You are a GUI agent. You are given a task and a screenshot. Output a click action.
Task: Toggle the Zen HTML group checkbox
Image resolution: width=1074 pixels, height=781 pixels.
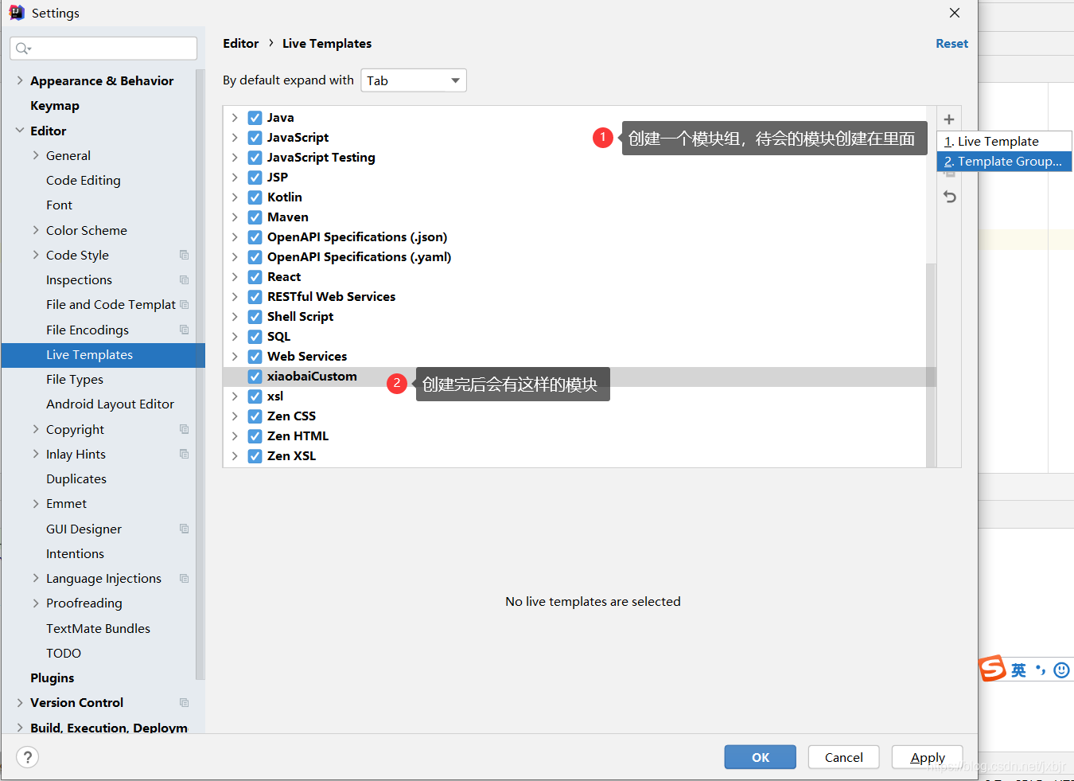coord(255,436)
